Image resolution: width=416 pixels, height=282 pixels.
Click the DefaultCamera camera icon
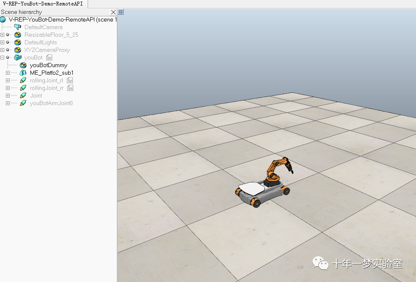click(x=17, y=27)
